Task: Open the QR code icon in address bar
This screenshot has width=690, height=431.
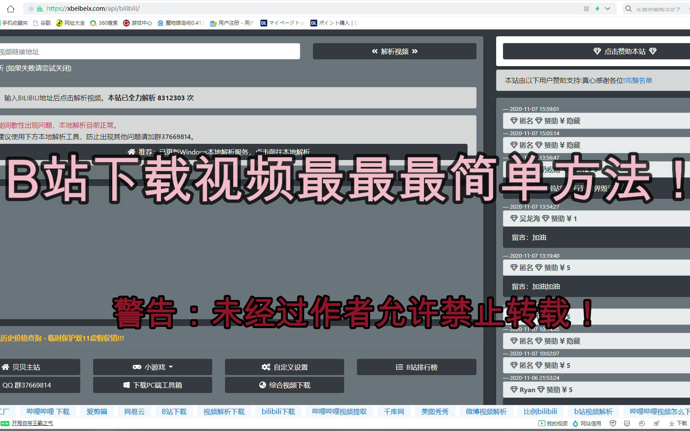Action: click(586, 9)
